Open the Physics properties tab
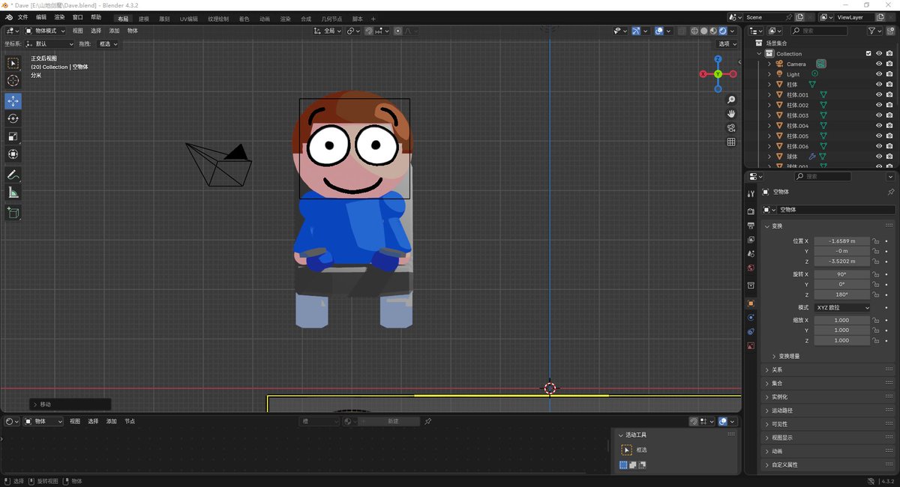The image size is (900, 487). [751, 318]
